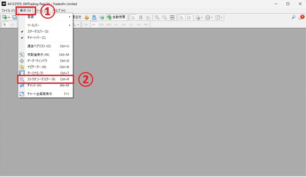
Task: Select the bar chart type icon
Action: pos(133,17)
